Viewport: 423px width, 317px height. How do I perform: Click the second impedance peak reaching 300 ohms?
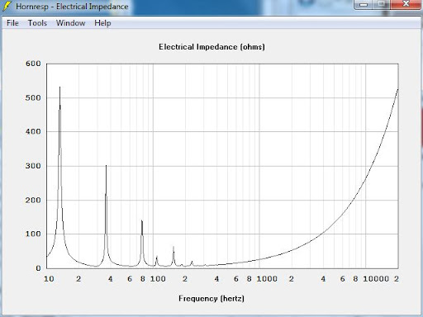(x=106, y=167)
